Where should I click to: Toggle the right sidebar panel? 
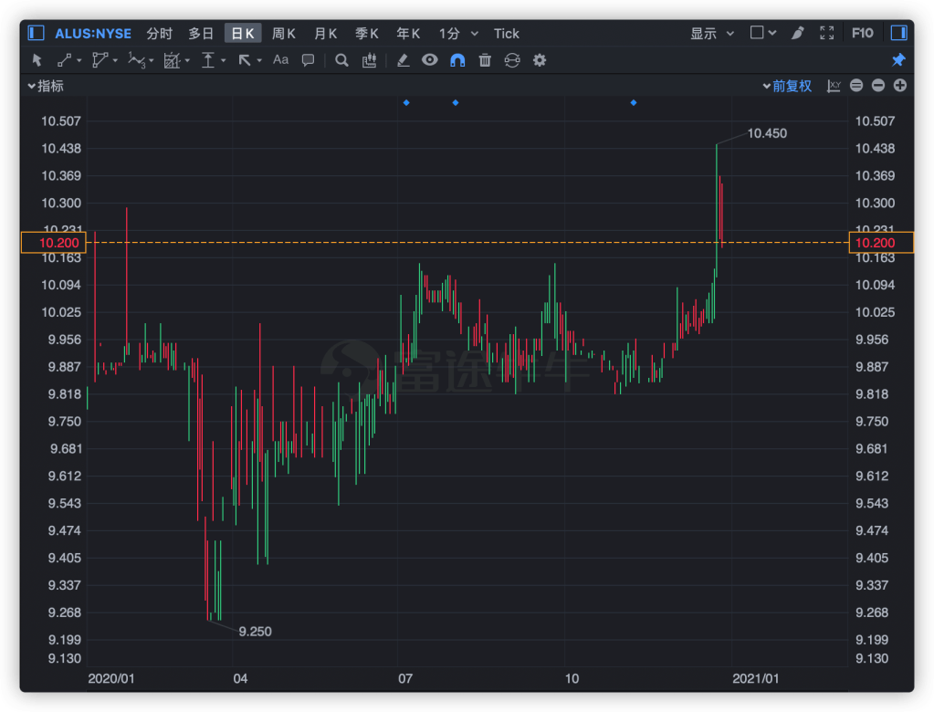pos(898,33)
